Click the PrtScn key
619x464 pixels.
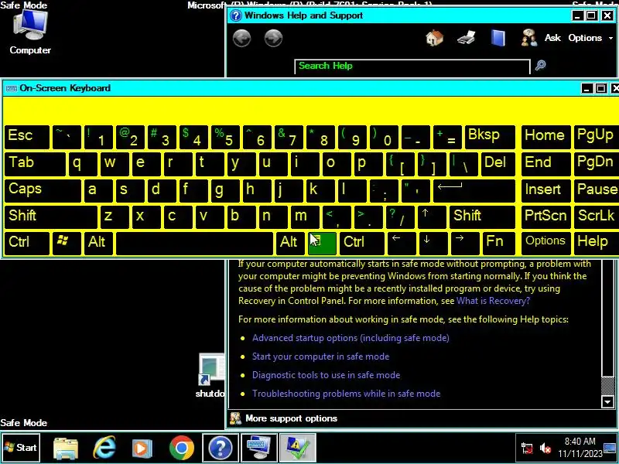[x=546, y=217]
